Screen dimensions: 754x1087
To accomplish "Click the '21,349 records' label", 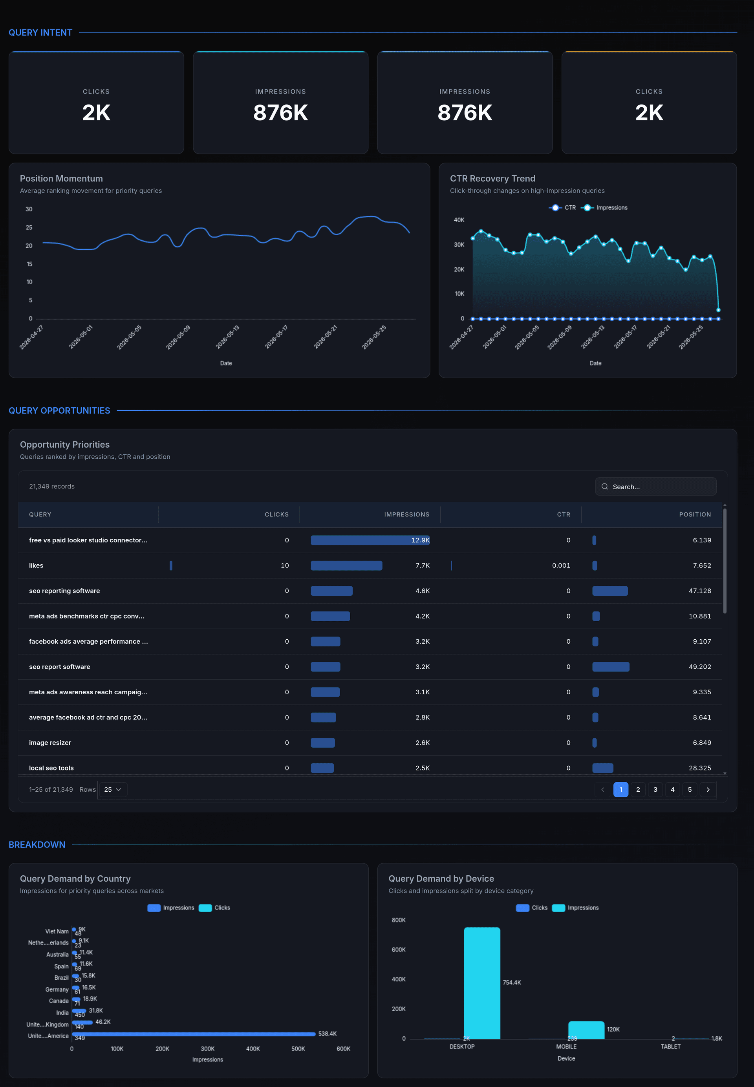I will pos(51,487).
